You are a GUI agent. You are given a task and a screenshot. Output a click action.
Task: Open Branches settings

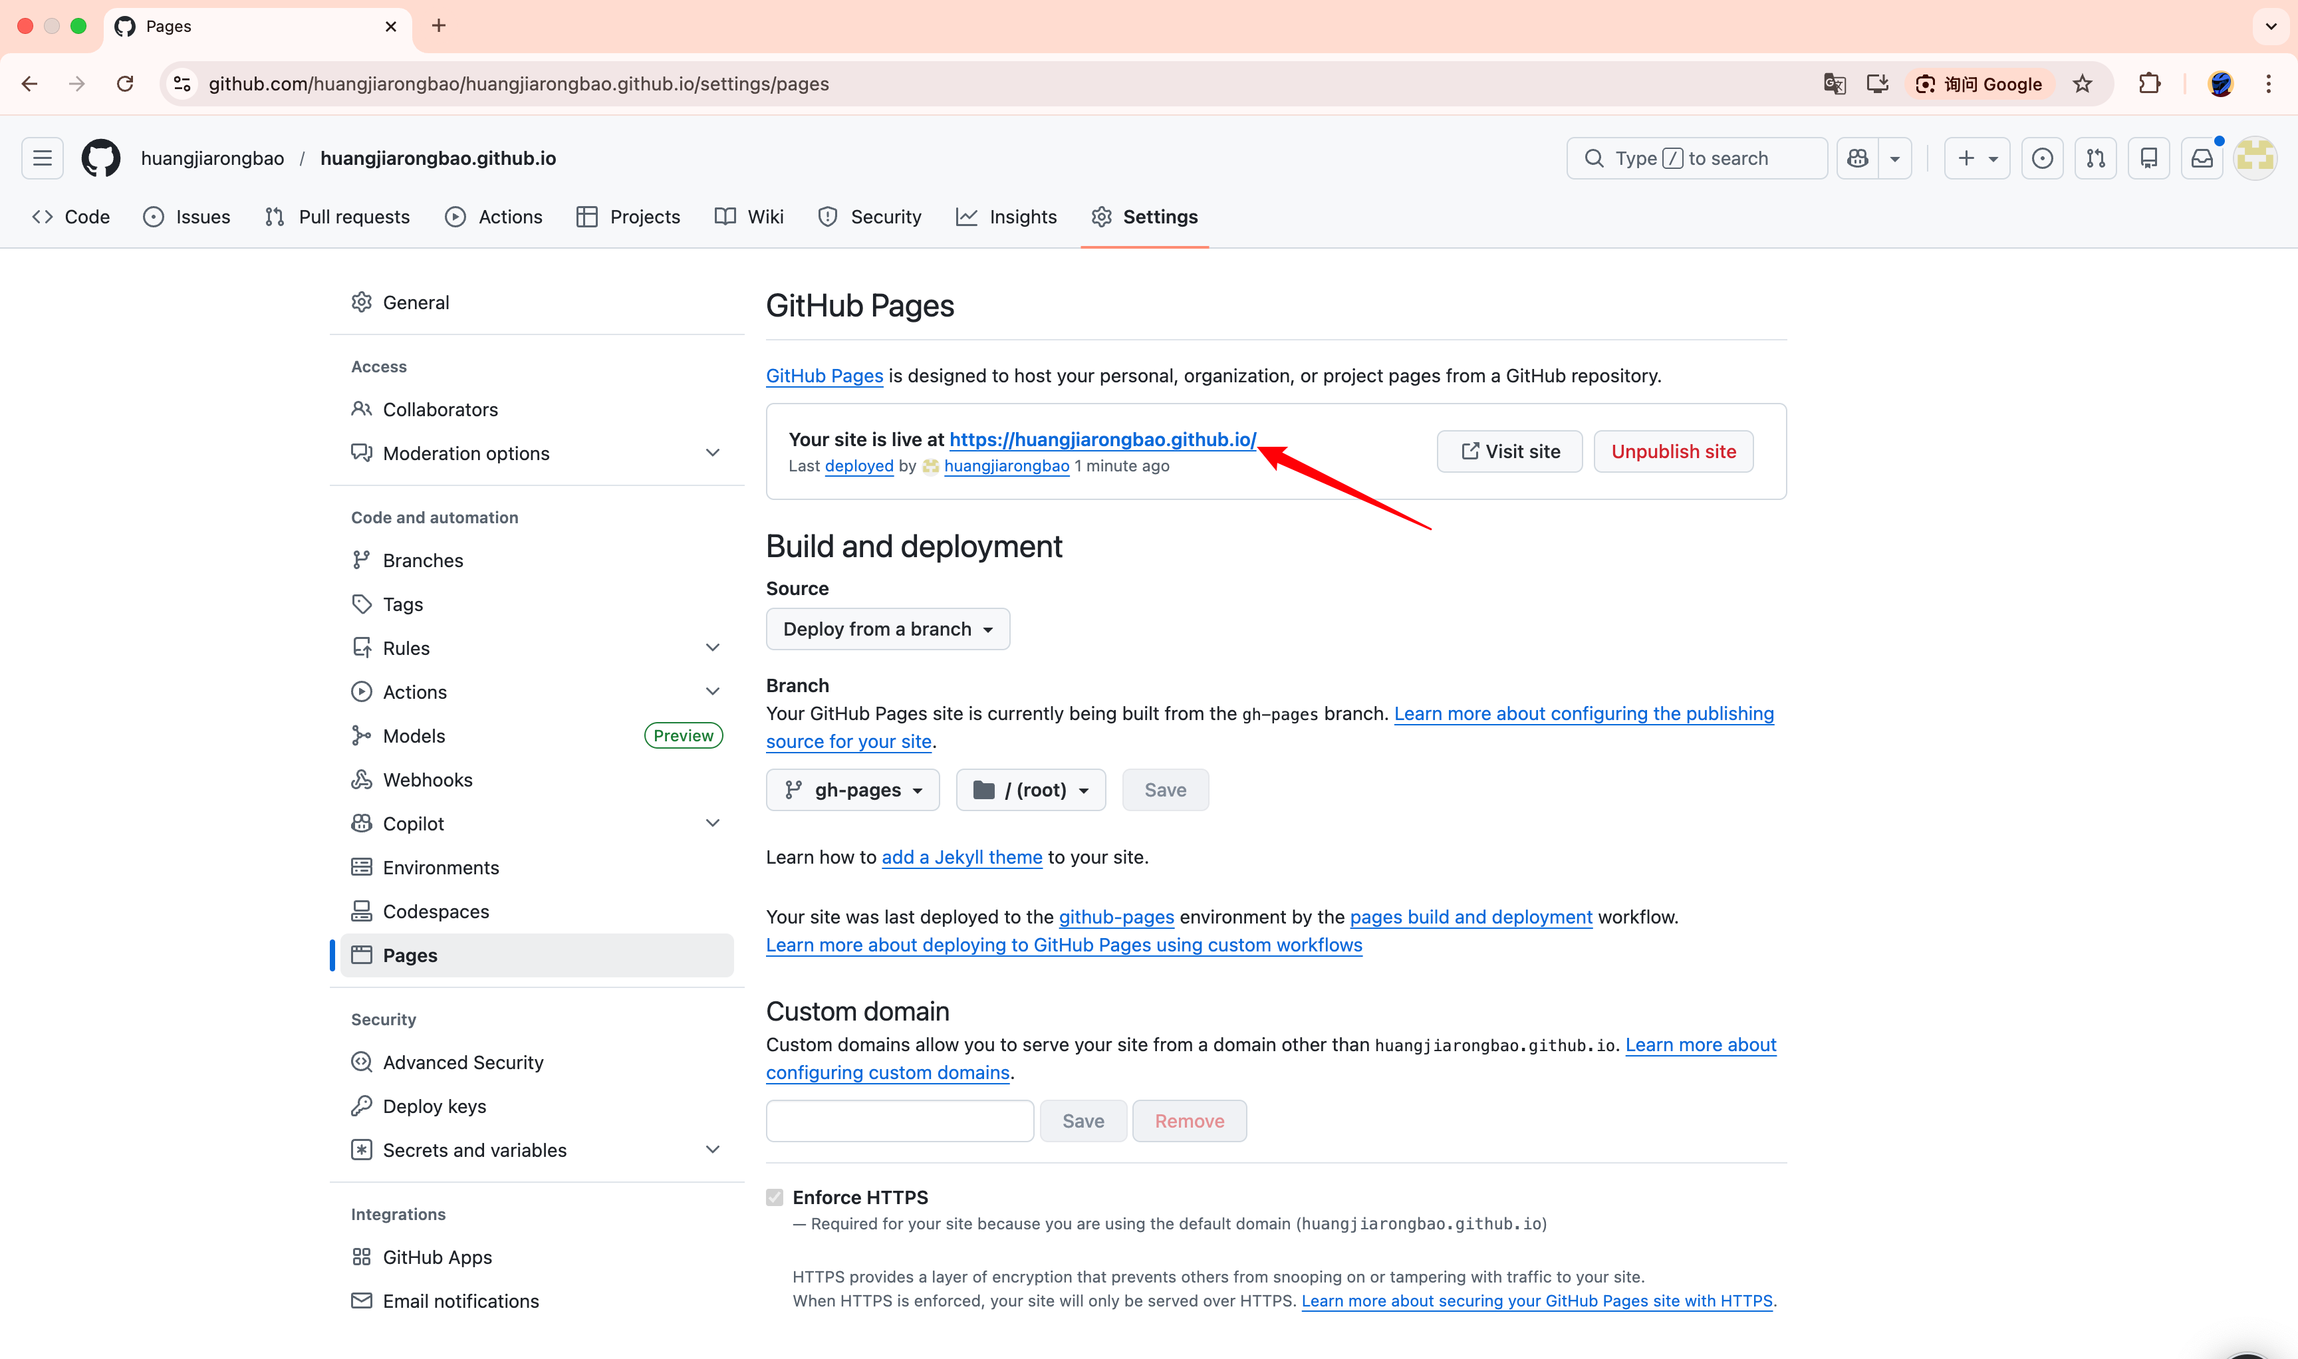coord(537,560)
